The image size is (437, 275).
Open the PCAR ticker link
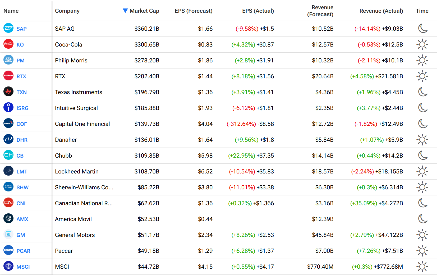point(23,251)
